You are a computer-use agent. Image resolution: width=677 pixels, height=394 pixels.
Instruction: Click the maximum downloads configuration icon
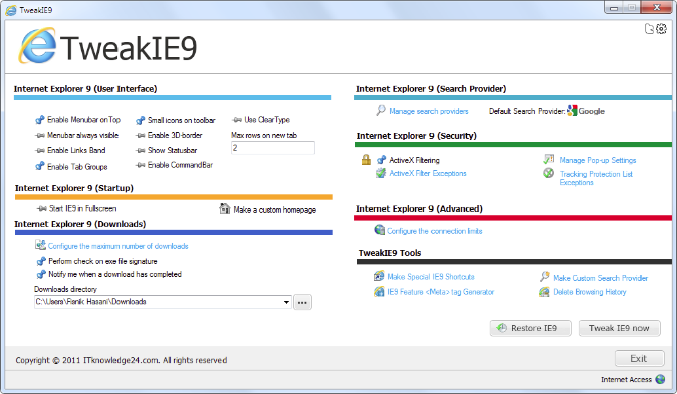pyautogui.click(x=40, y=245)
